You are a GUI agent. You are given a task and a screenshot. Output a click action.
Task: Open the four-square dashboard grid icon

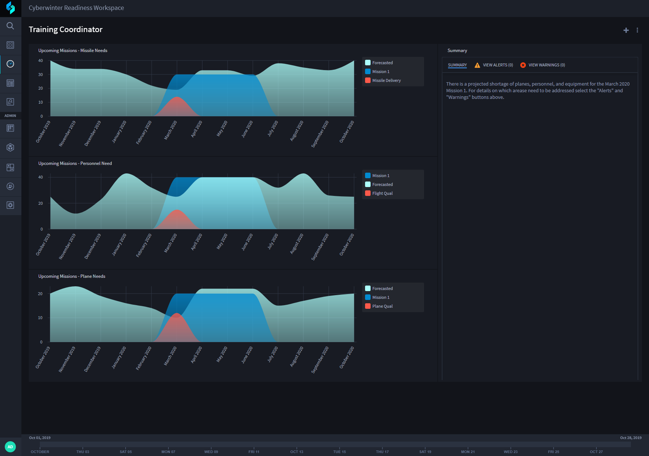click(10, 45)
